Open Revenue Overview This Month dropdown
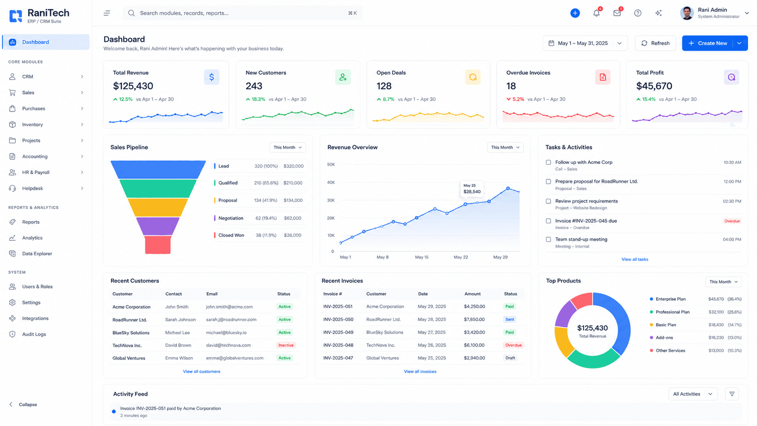 505,148
